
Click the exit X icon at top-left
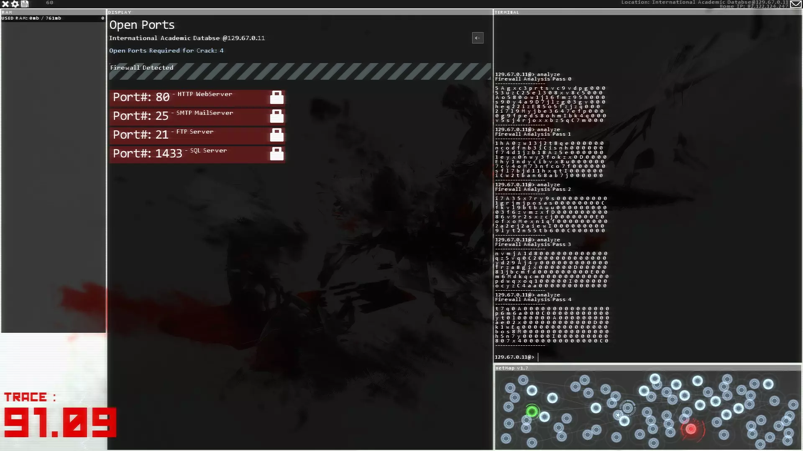5,4
